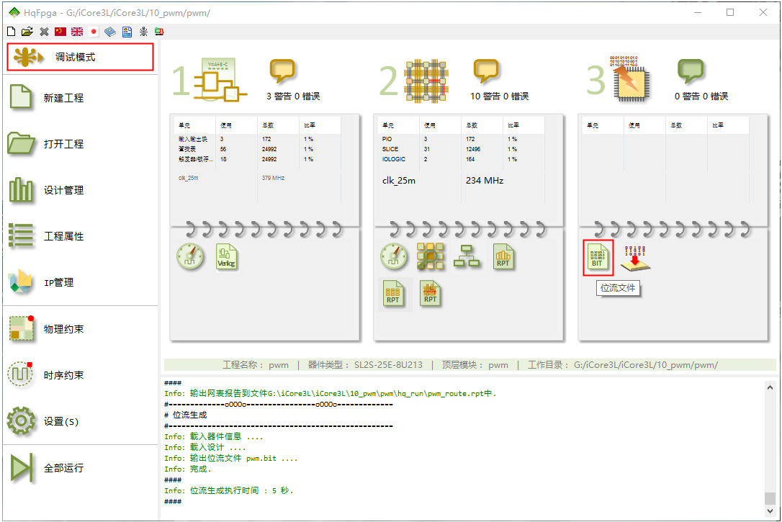Open 设计管理 design management
Viewport: 782px width, 522px height.
click(63, 190)
